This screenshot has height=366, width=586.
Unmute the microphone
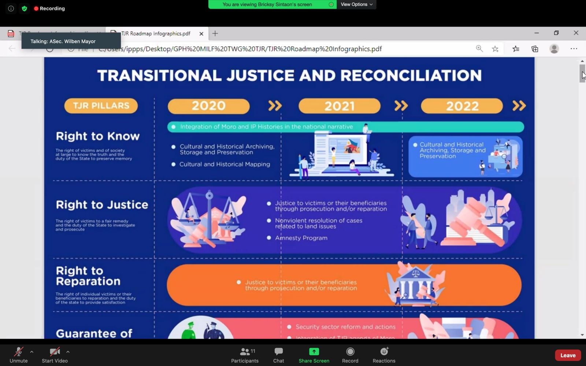click(x=18, y=355)
